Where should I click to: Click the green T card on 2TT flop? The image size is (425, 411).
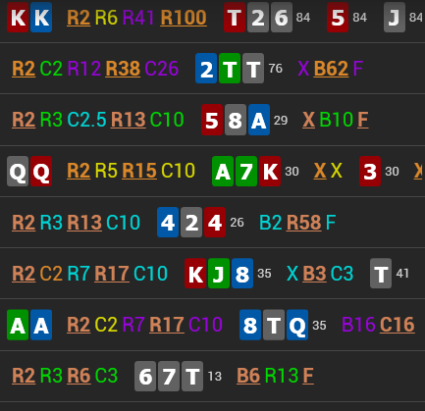point(230,69)
